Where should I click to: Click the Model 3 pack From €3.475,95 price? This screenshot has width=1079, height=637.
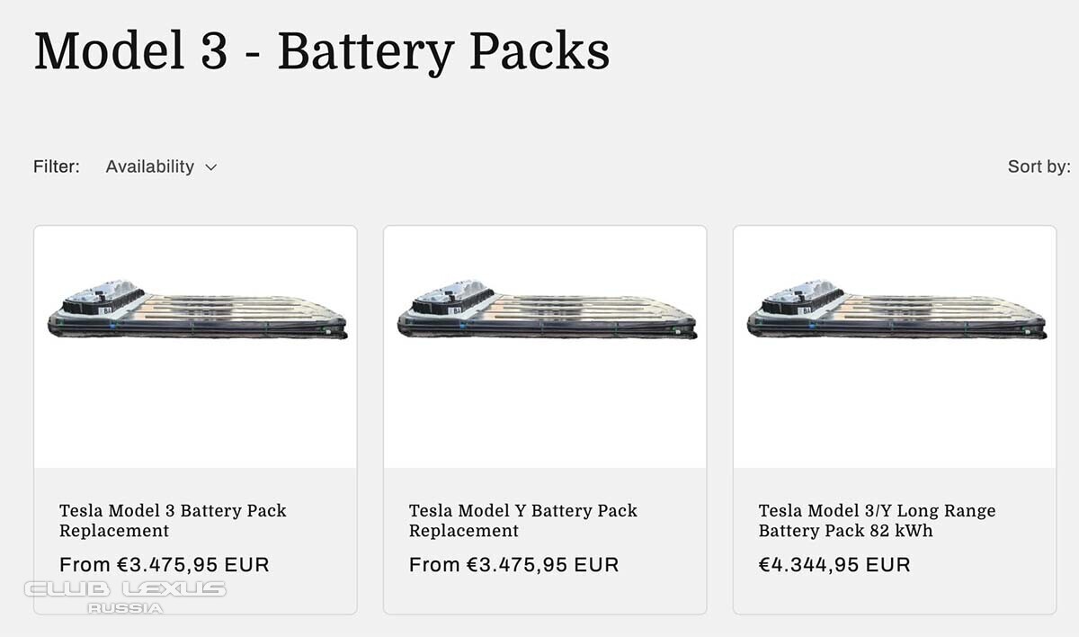pos(165,565)
